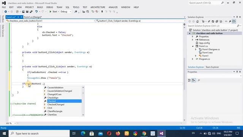Expand Program.cs in Solution Explorer

pos(193,59)
